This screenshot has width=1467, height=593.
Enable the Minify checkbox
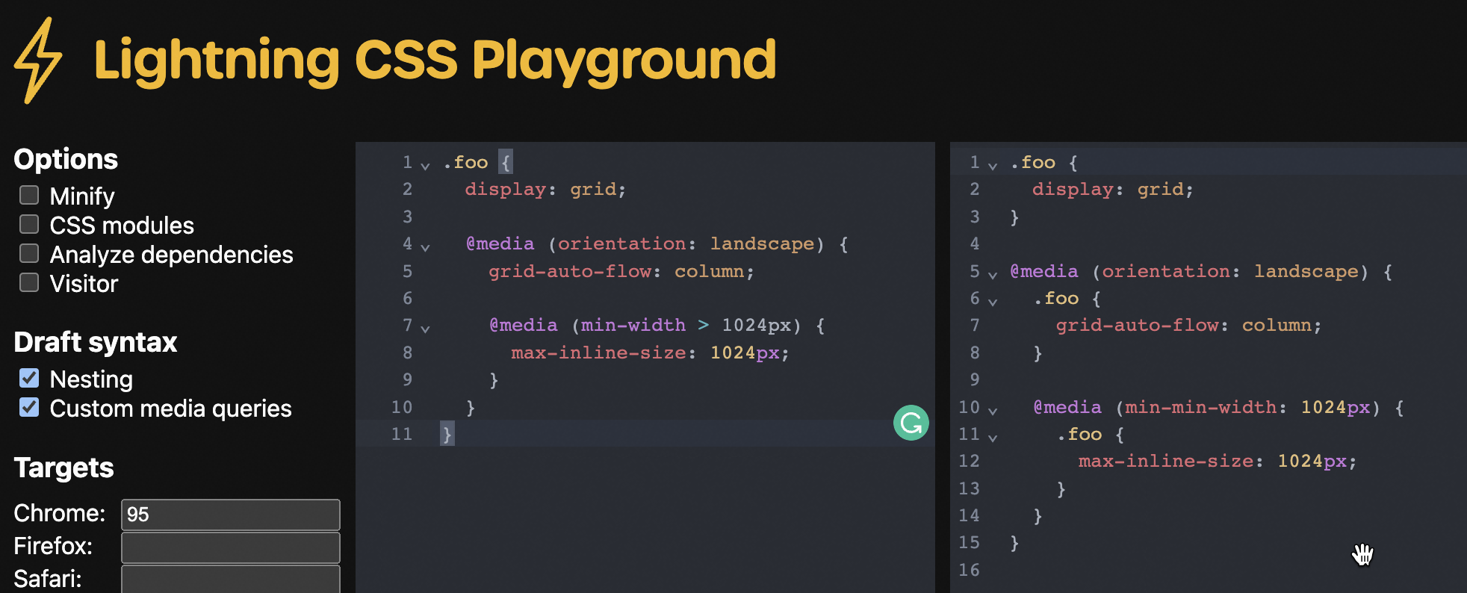29,195
